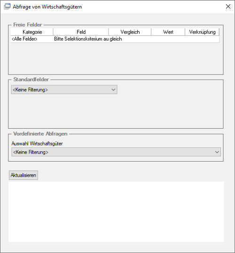Screen dimensions: 235x253
Task: Click the empty results list area
Action: coord(116,212)
